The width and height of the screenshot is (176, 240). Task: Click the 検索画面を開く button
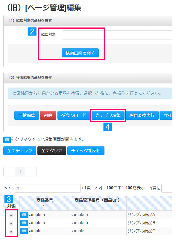point(80,53)
